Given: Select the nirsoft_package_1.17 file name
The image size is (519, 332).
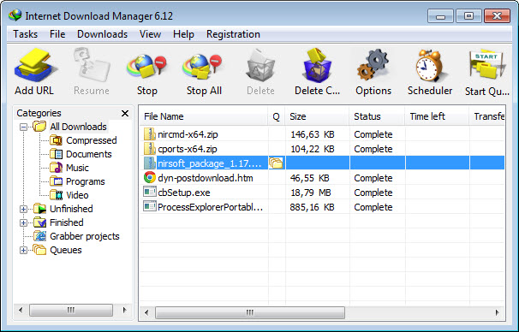Looking at the screenshot, I should 210,163.
